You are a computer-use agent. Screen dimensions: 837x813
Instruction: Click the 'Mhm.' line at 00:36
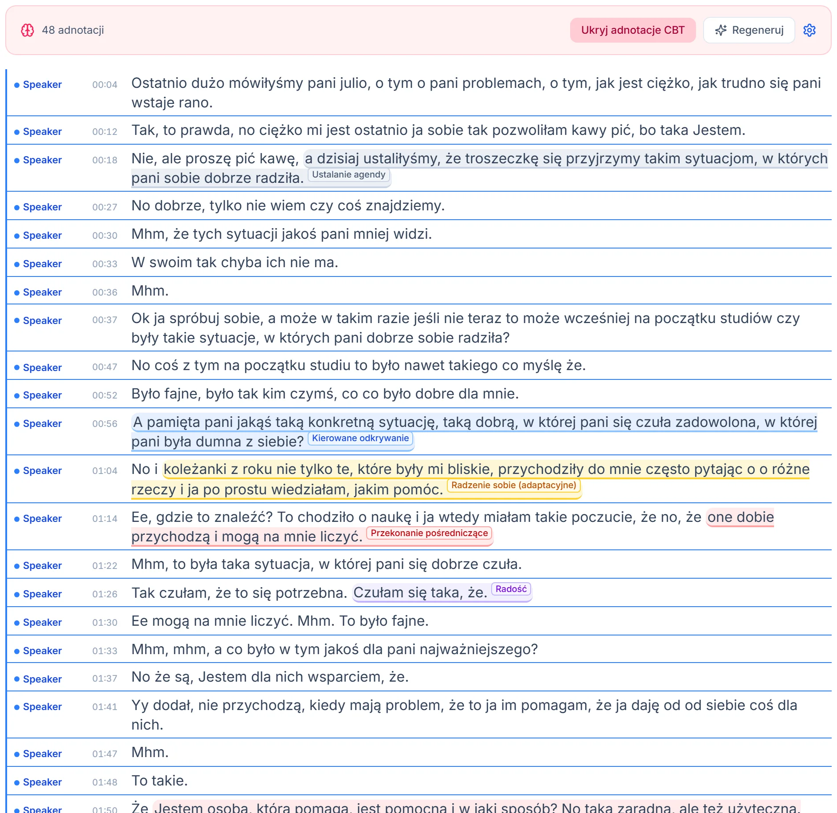[x=150, y=291]
